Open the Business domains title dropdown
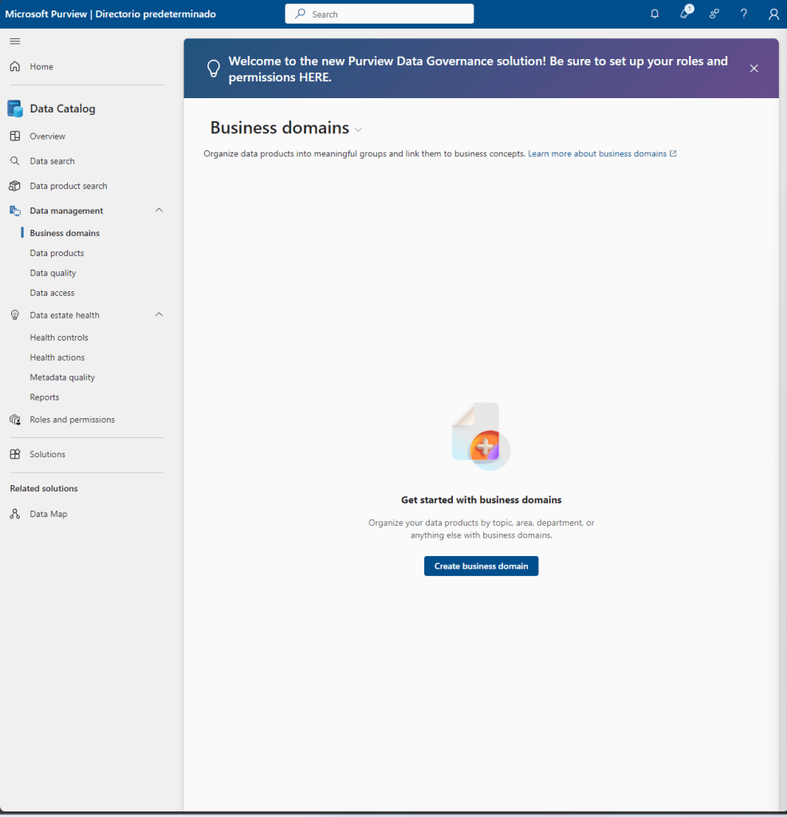The height and width of the screenshot is (817, 787). tap(358, 130)
